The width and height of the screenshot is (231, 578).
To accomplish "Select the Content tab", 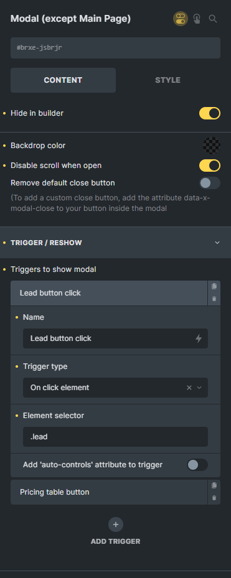I will tap(63, 80).
